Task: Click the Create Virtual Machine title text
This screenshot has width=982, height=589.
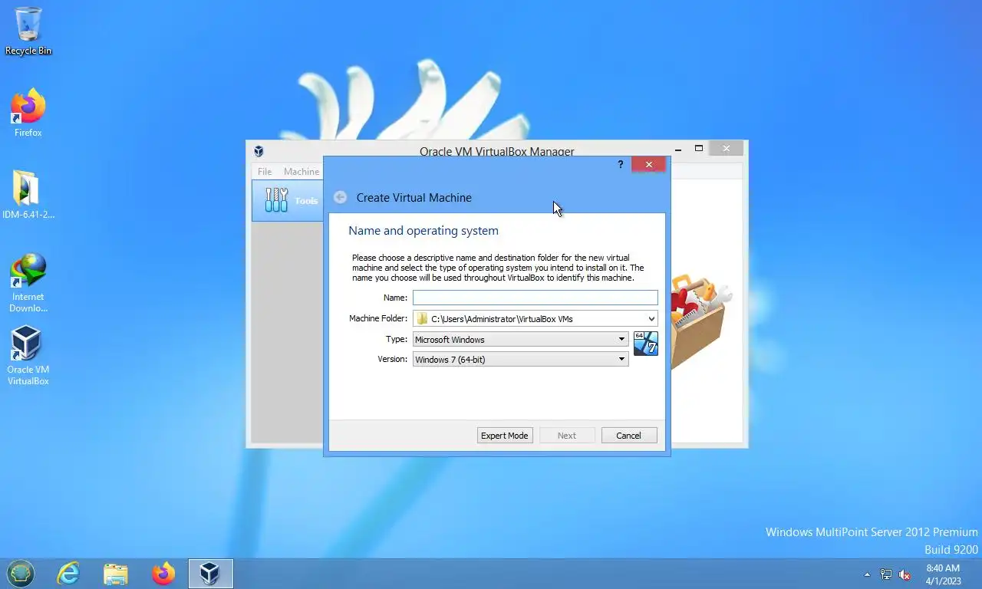Action: 414,198
